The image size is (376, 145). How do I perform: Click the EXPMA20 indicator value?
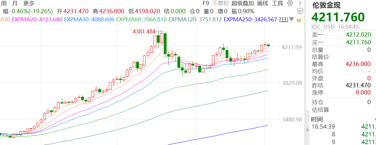tap(37, 19)
